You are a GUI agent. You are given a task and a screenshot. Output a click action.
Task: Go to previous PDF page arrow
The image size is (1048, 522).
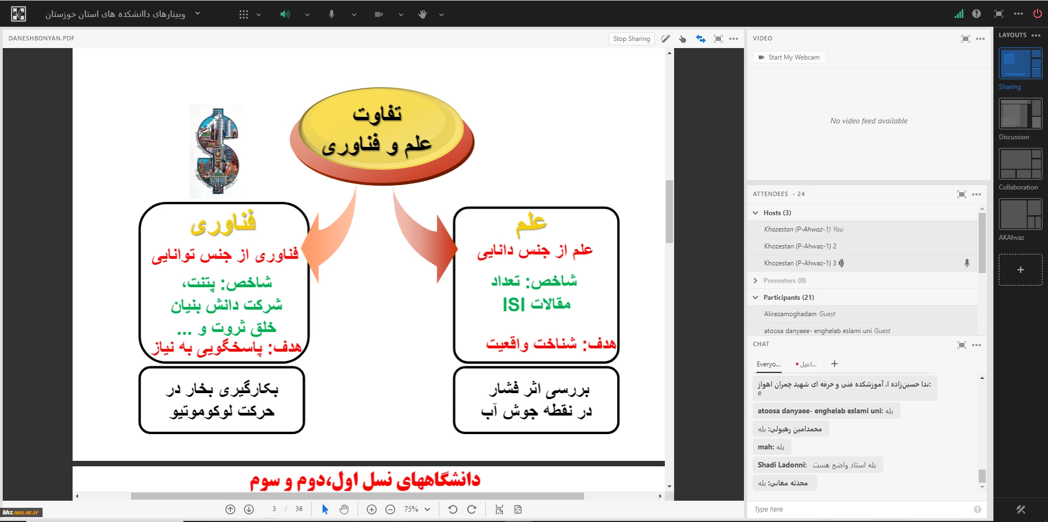pyautogui.click(x=230, y=509)
